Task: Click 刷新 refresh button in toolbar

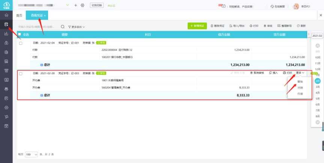Action: click(301, 26)
